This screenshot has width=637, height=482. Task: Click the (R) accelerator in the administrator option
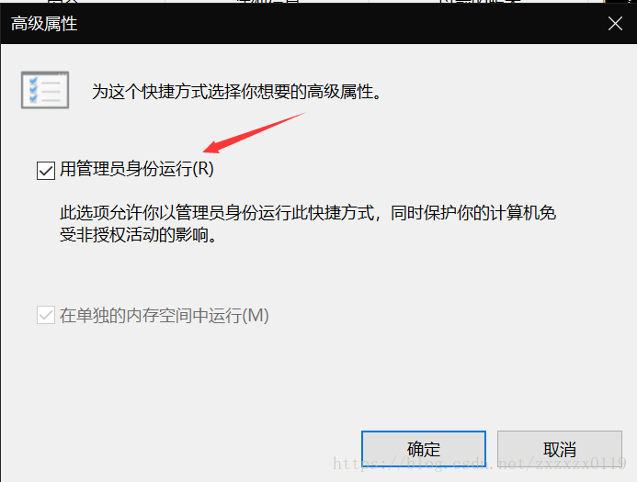pyautogui.click(x=203, y=169)
